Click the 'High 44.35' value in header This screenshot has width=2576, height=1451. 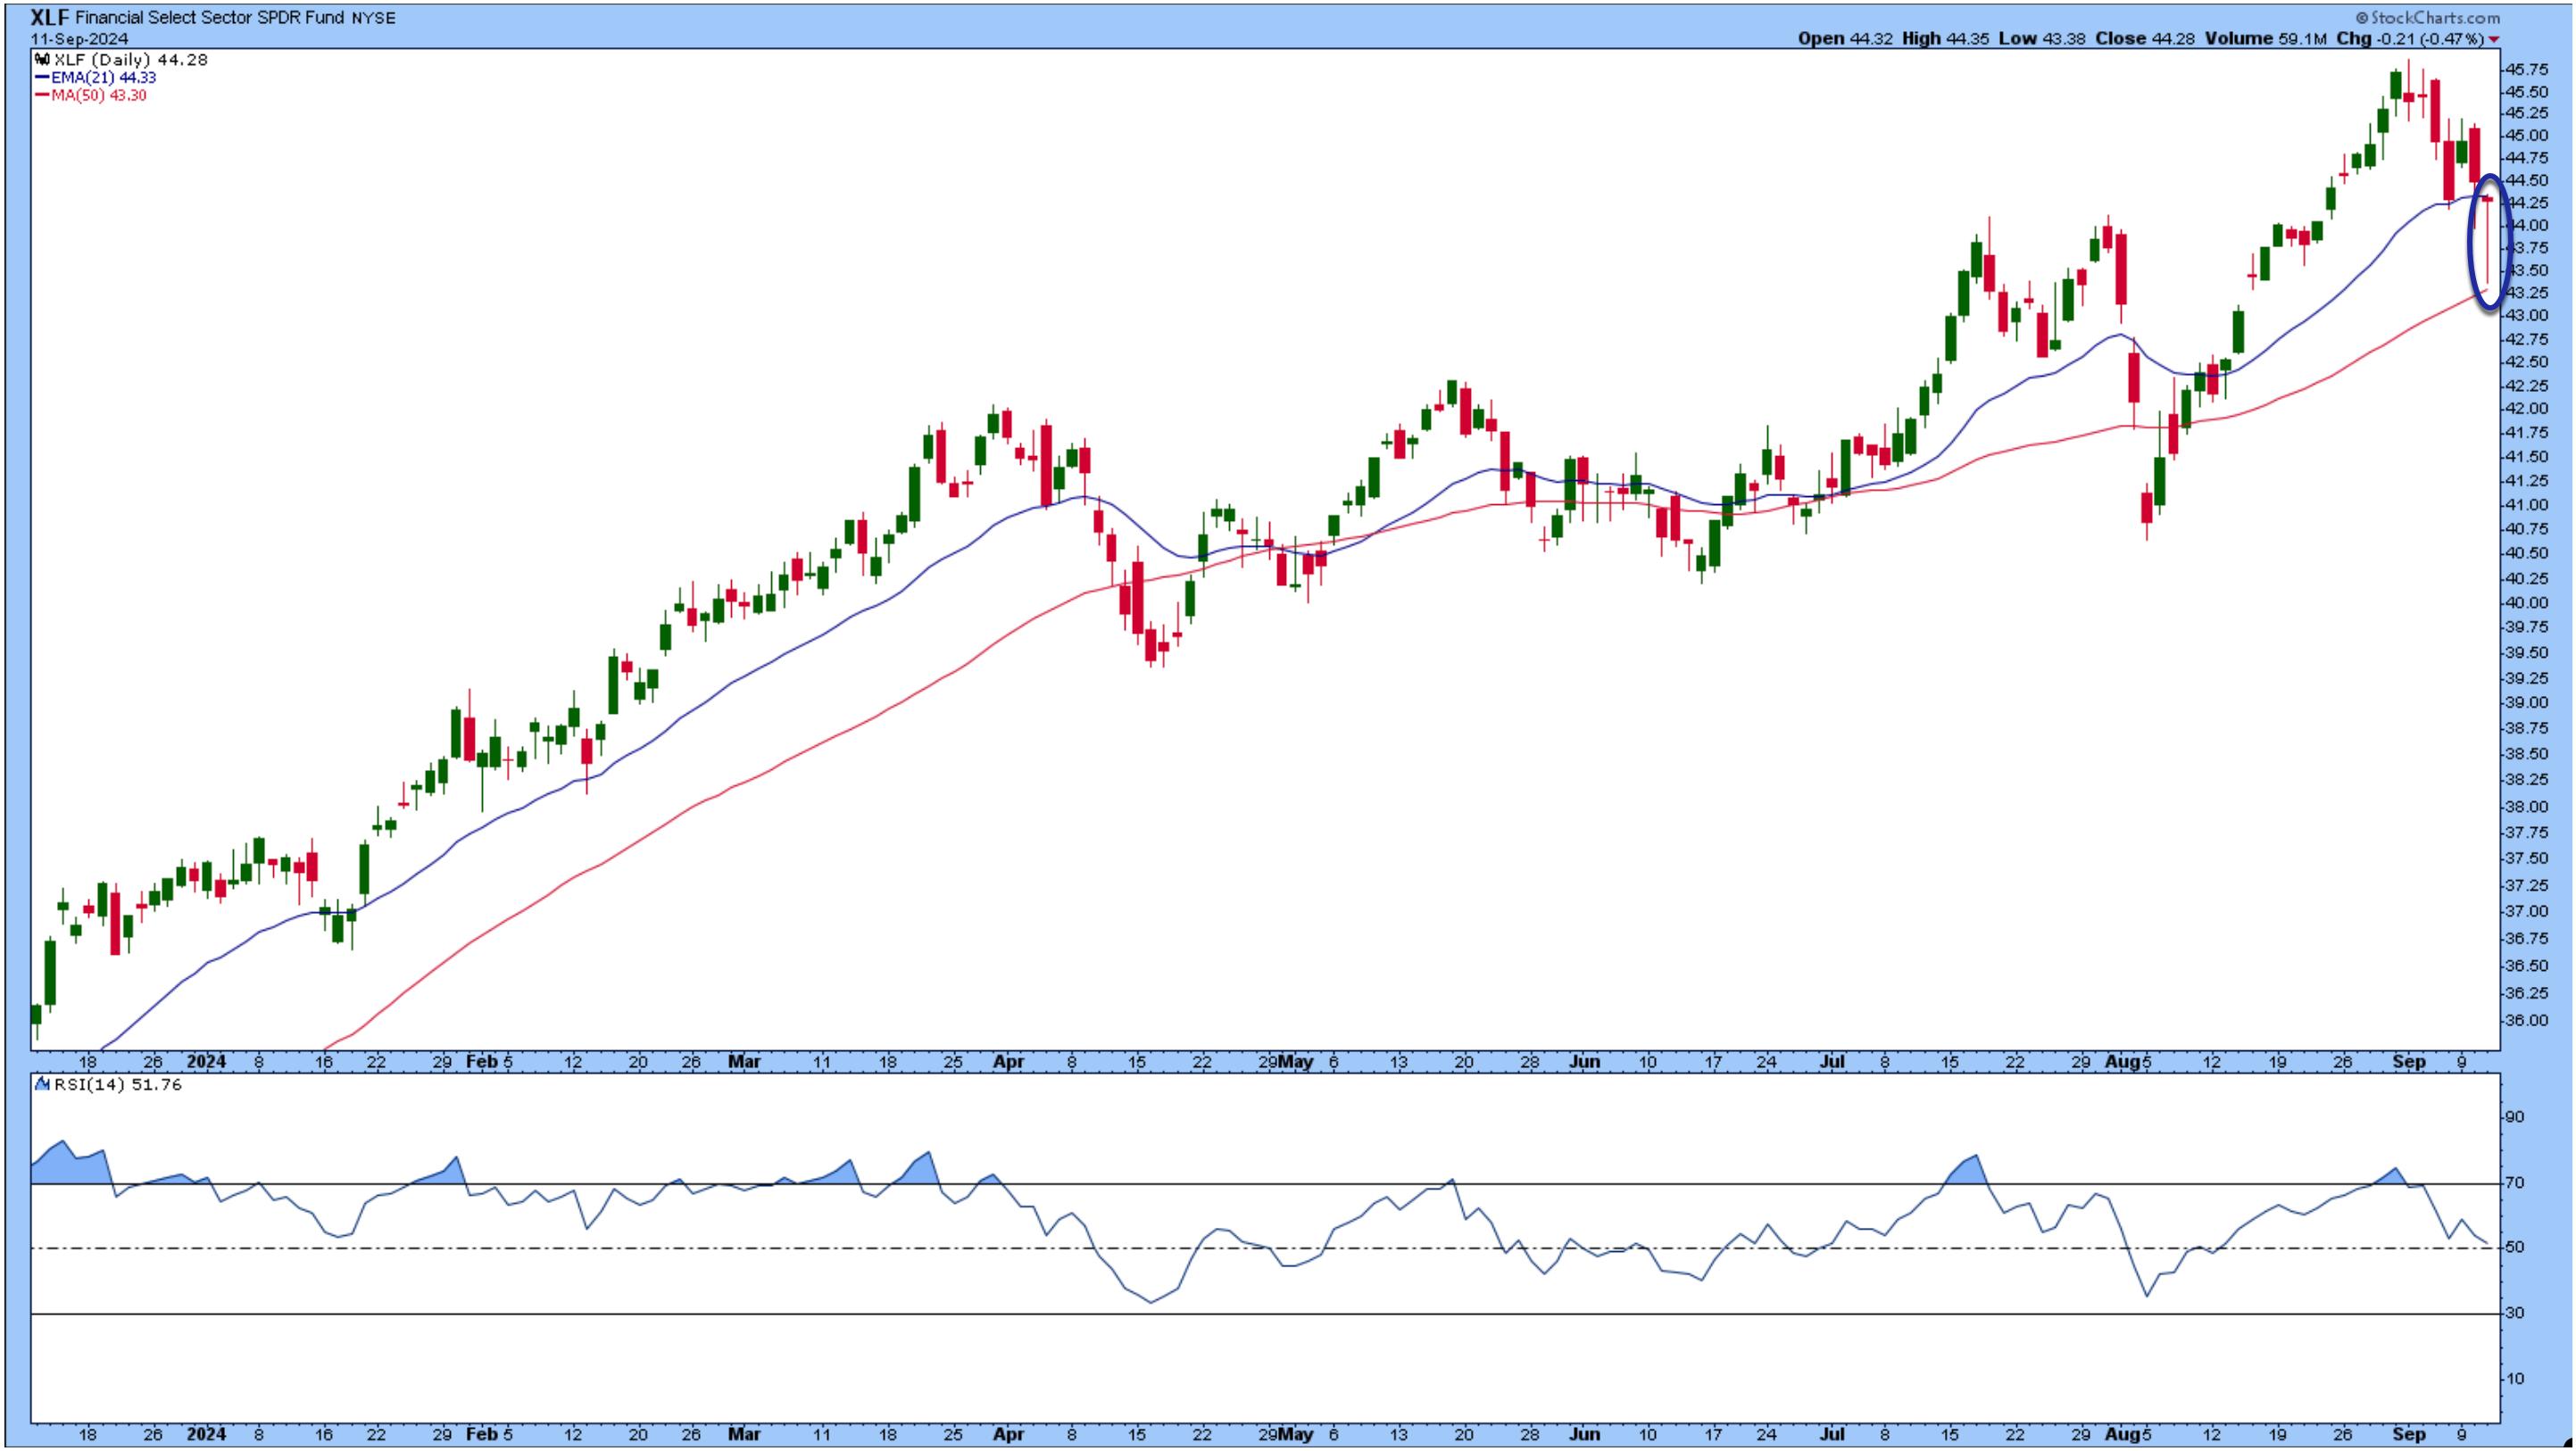point(1946,38)
